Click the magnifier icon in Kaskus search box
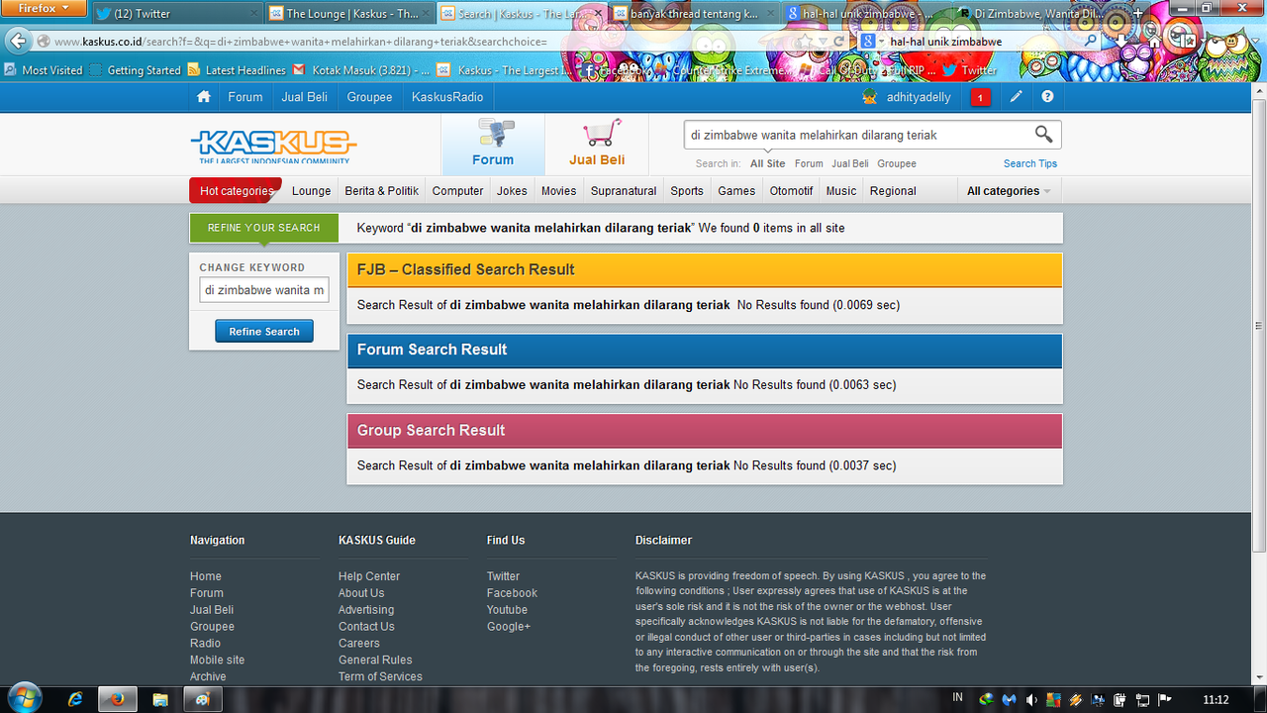1267x713 pixels. pyautogui.click(x=1043, y=134)
